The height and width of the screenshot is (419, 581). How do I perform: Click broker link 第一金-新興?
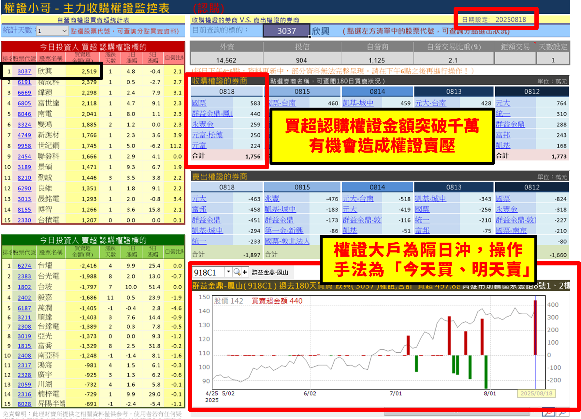click(x=284, y=231)
